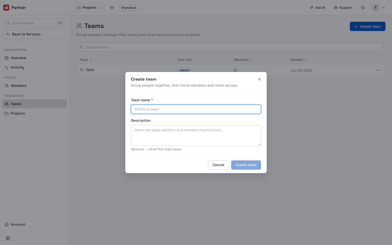Sort by Team column

[x=86, y=60]
